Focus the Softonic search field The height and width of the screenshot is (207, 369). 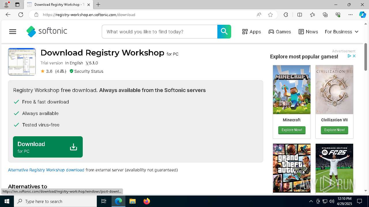point(159,32)
